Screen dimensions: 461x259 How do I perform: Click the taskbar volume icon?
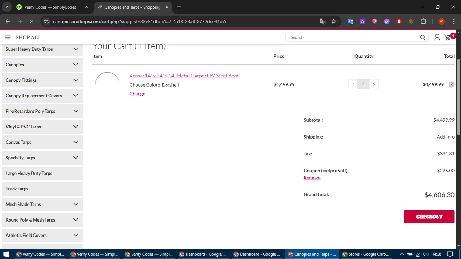tap(426, 254)
